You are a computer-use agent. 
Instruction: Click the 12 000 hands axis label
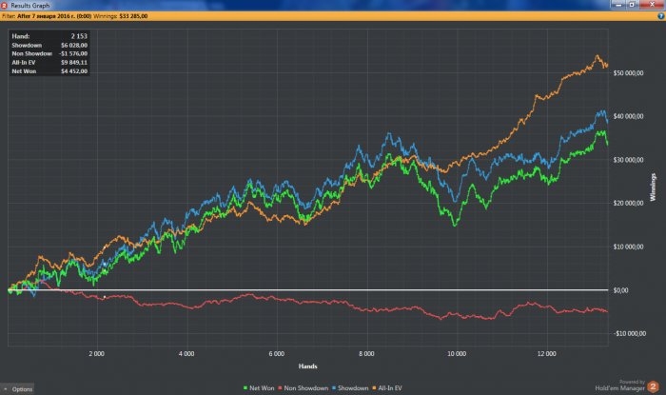[547, 354]
